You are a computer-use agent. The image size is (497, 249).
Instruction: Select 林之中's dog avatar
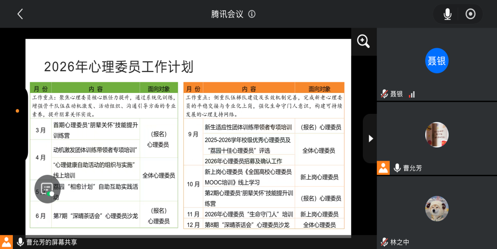[437, 208]
